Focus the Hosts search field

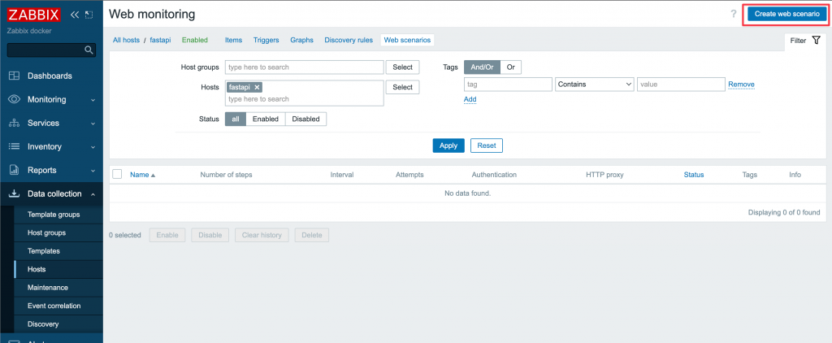pyautogui.click(x=305, y=99)
